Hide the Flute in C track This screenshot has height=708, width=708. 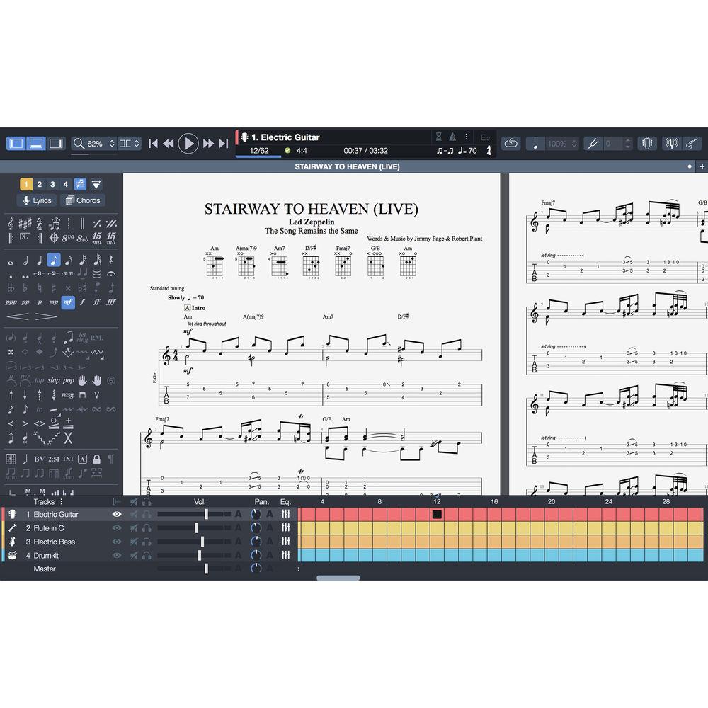point(117,527)
